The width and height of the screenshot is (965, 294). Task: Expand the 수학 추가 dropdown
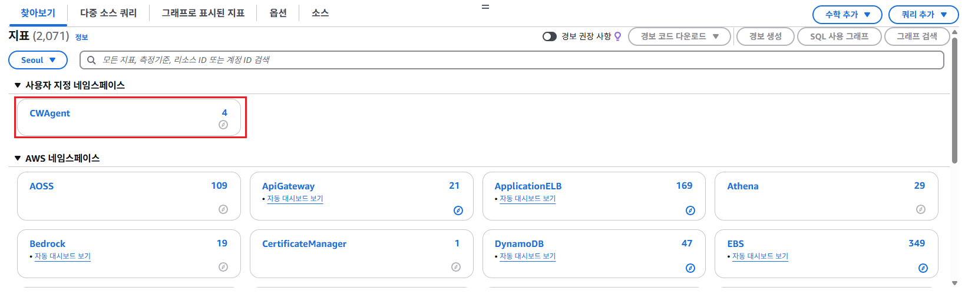(847, 15)
